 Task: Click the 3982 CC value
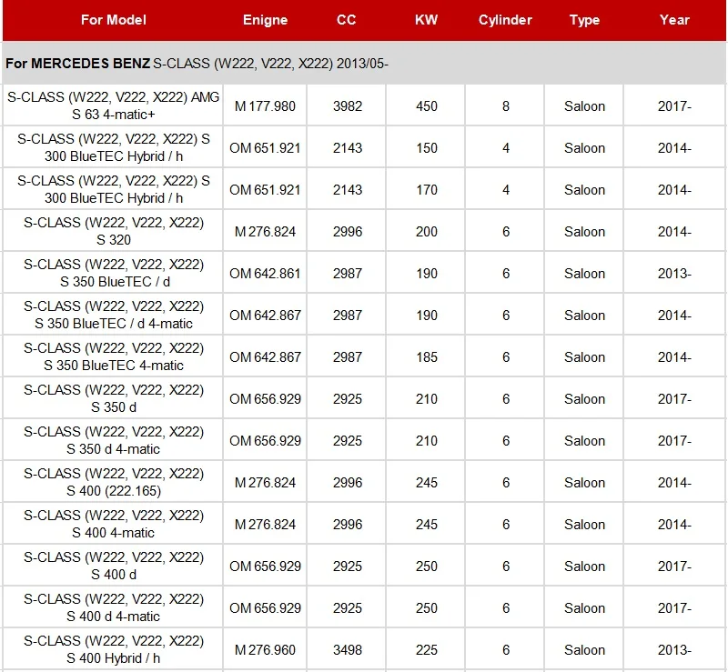tap(348, 106)
